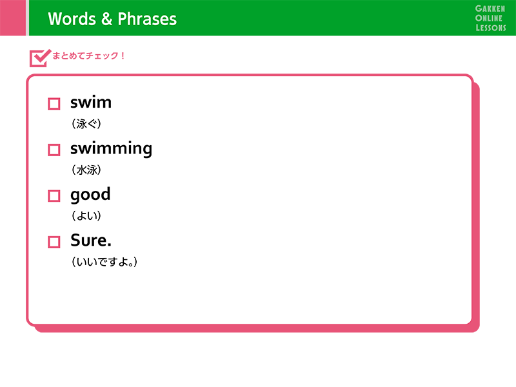Select the translation (よい)
The height and width of the screenshot is (387, 516).
(x=86, y=216)
